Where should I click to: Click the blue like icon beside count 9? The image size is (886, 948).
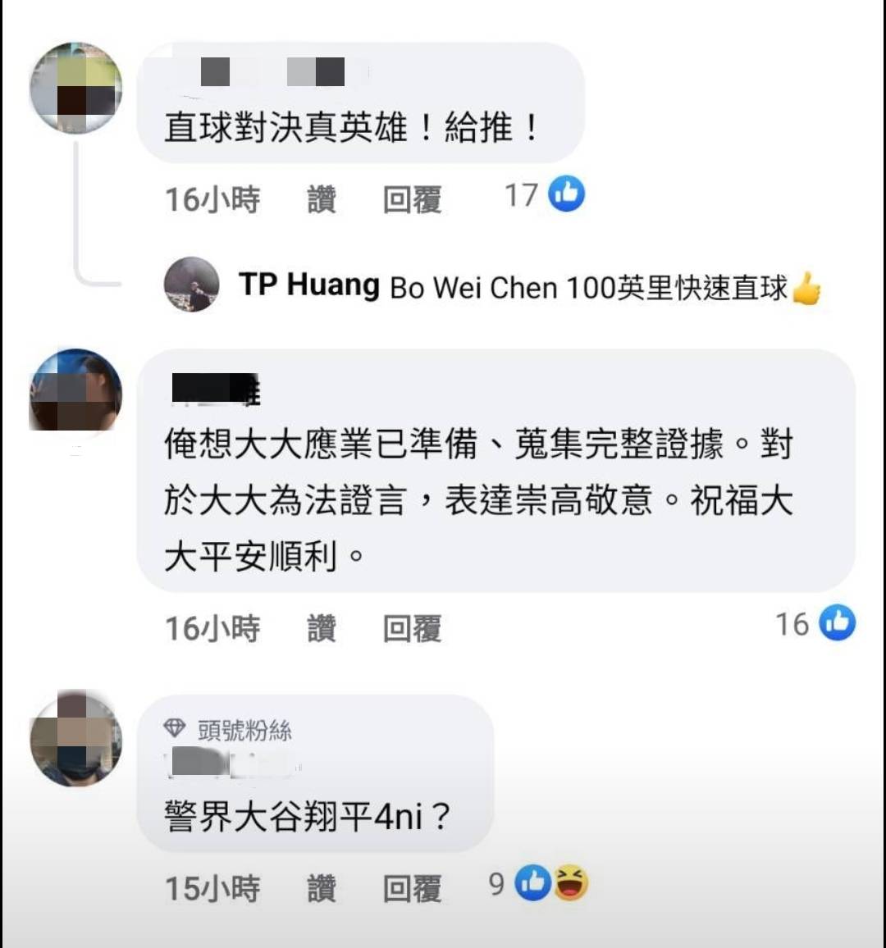coord(532,882)
